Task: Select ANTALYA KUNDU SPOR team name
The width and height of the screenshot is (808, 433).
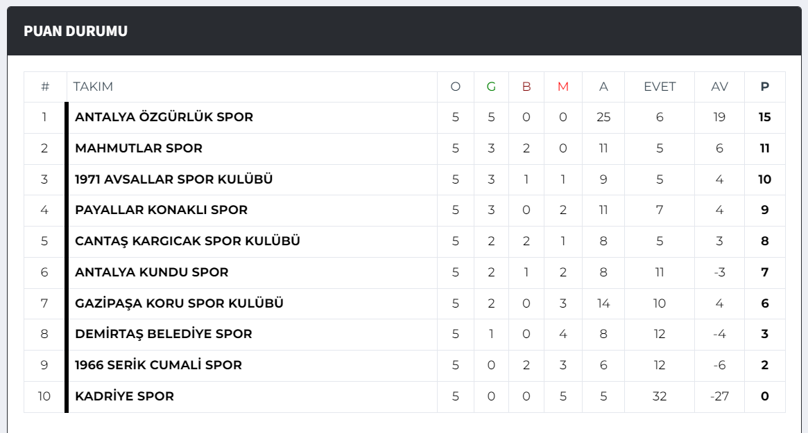Action: (x=151, y=272)
